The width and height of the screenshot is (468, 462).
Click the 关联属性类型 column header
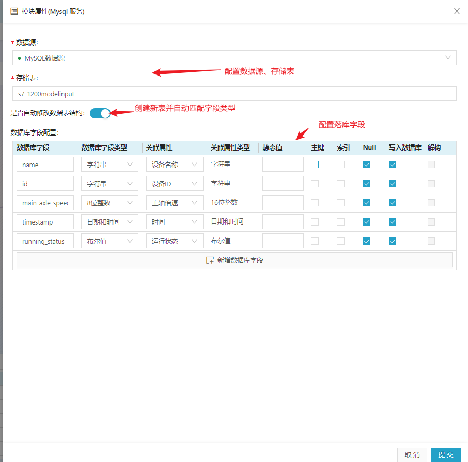tap(230, 147)
